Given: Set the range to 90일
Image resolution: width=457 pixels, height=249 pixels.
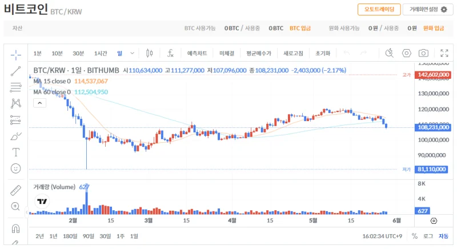Looking at the screenshot, I should tap(89, 236).
